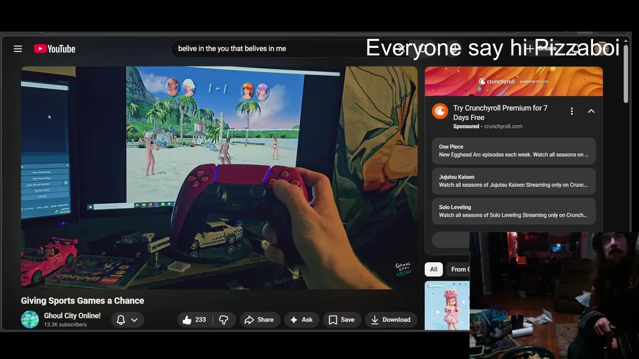The height and width of the screenshot is (359, 639).
Task: Download the video
Action: (x=391, y=320)
